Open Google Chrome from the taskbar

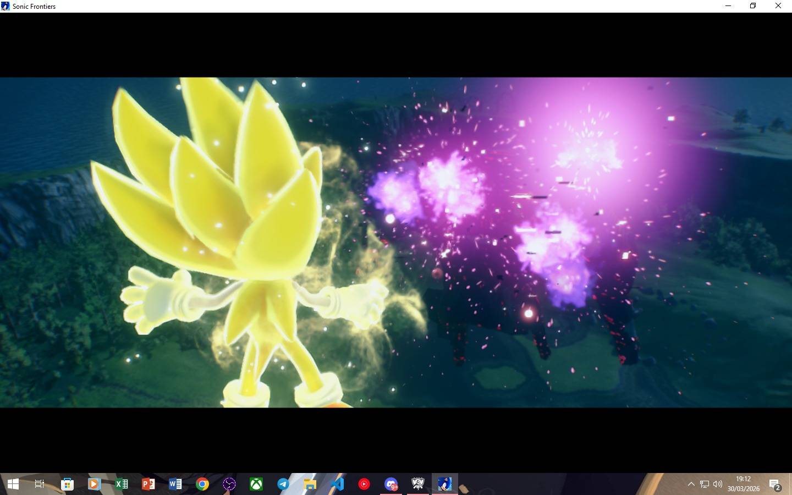pyautogui.click(x=202, y=484)
